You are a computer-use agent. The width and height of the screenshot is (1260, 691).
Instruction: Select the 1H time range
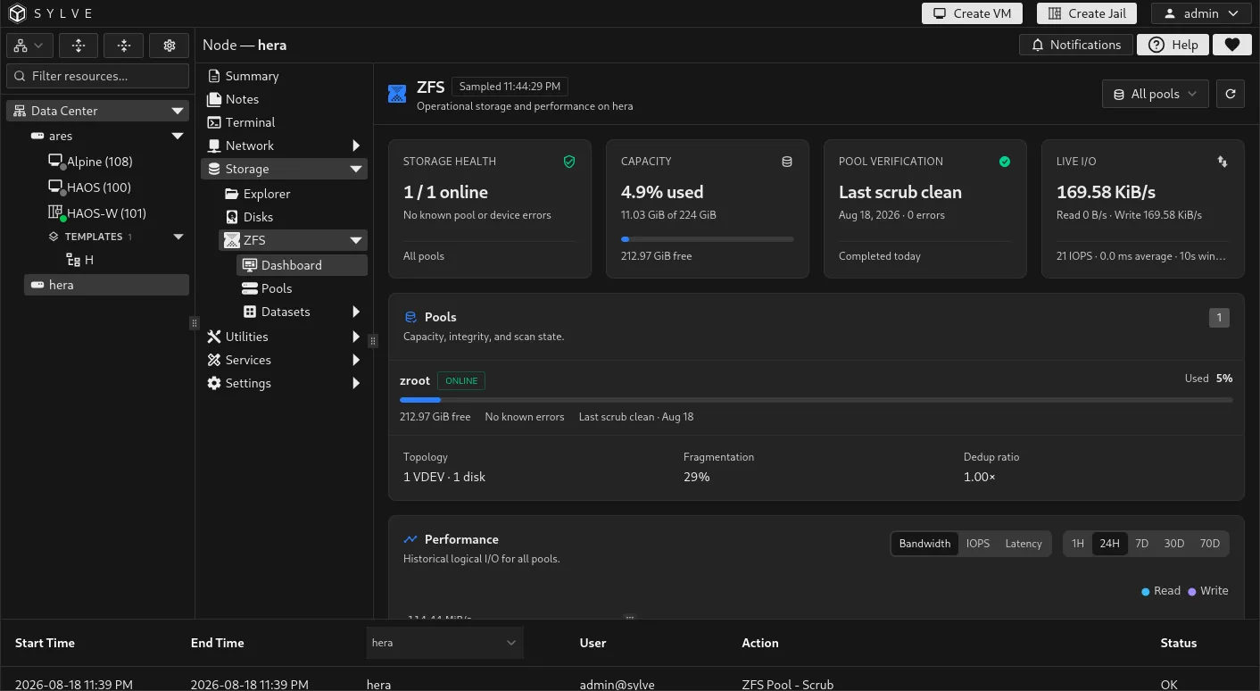pyautogui.click(x=1078, y=544)
